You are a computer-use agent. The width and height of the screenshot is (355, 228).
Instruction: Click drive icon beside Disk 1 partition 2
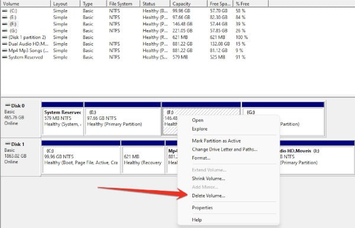click(x=5, y=37)
